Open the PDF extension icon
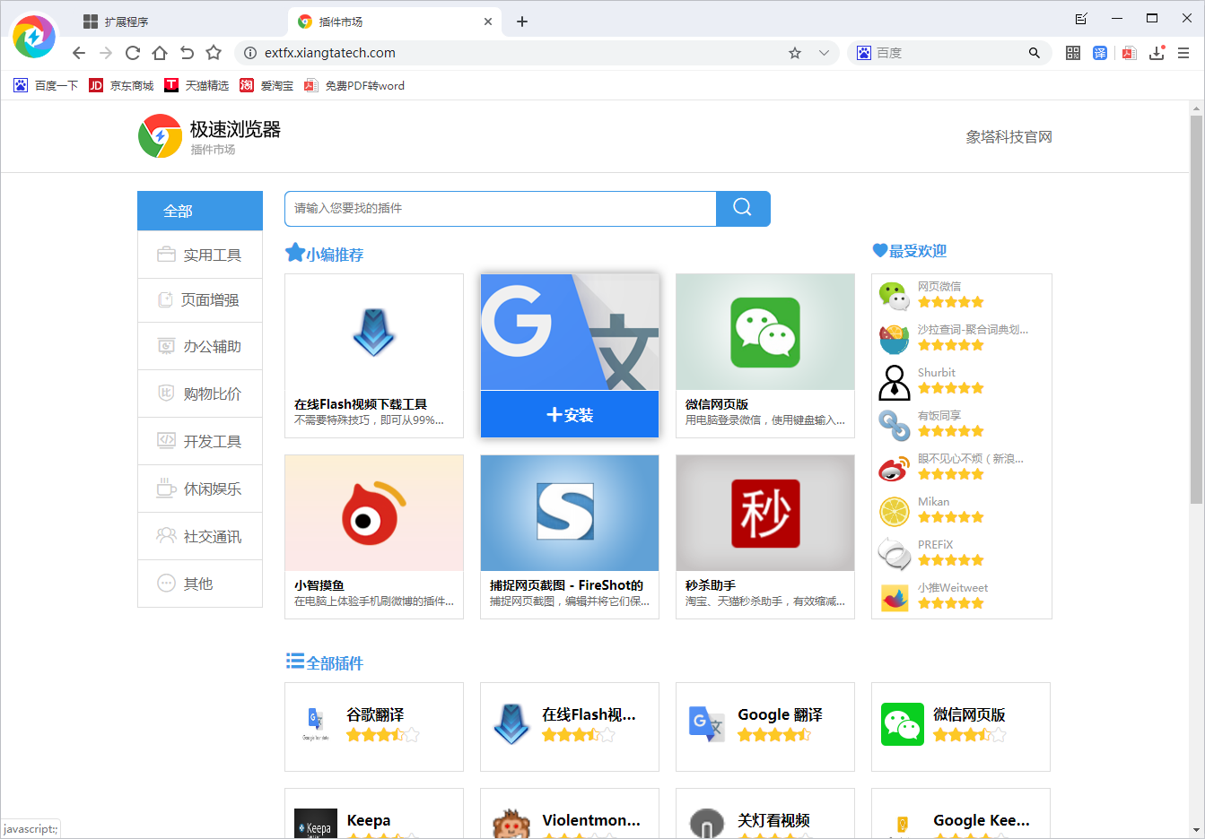This screenshot has width=1205, height=839. pyautogui.click(x=1129, y=53)
